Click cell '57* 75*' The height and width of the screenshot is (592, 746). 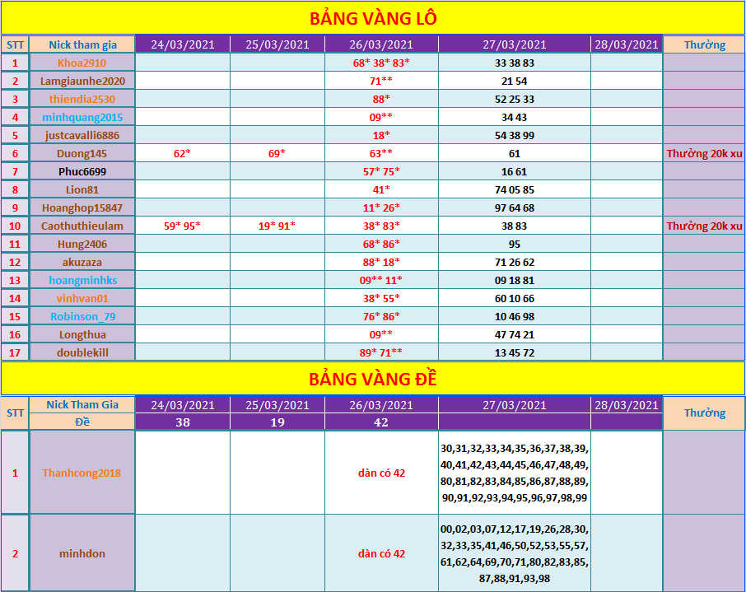pos(381,171)
